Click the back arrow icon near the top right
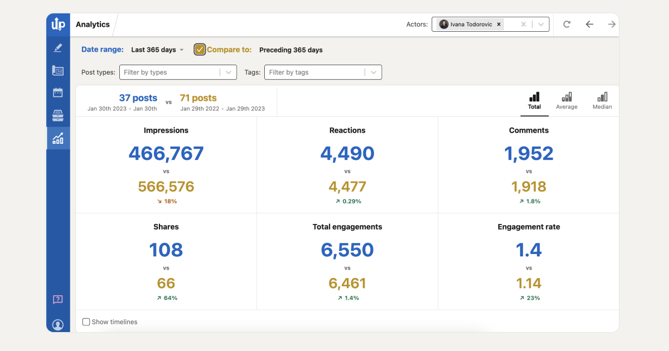The height and width of the screenshot is (351, 669). click(x=589, y=24)
